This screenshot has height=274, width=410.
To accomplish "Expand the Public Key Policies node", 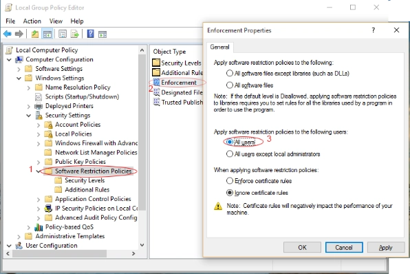I will pyautogui.click(x=39, y=162).
